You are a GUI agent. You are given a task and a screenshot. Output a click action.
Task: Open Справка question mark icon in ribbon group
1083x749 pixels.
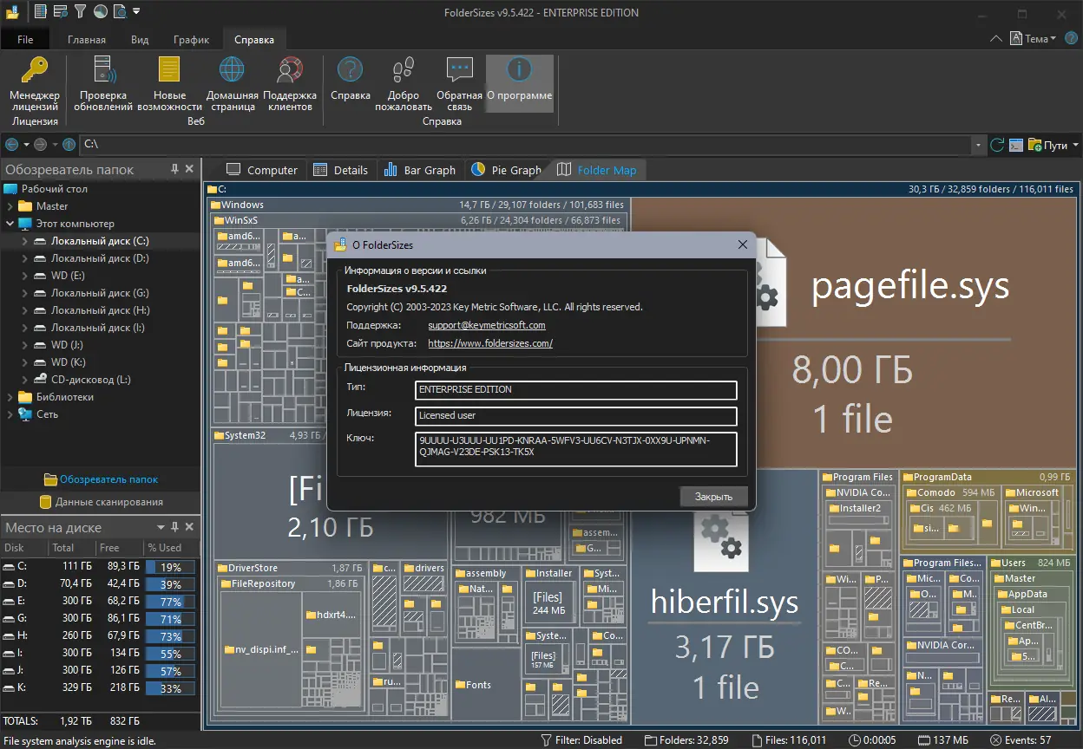tap(351, 69)
